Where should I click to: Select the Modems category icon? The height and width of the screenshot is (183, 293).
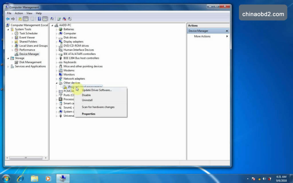(x=61, y=70)
